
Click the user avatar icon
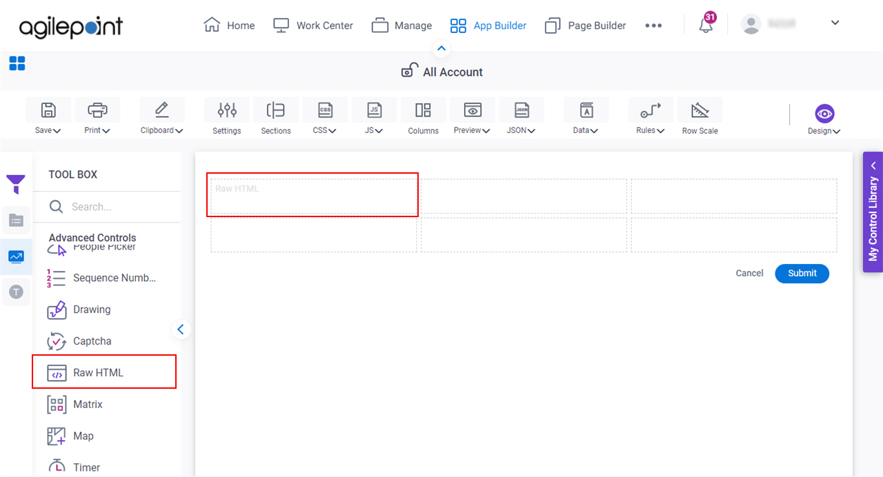coord(751,24)
